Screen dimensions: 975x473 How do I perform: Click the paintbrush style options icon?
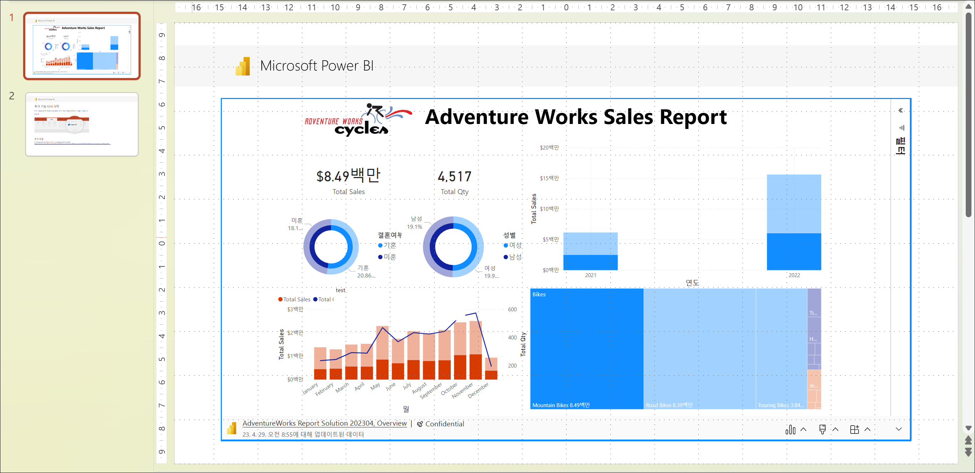point(822,430)
